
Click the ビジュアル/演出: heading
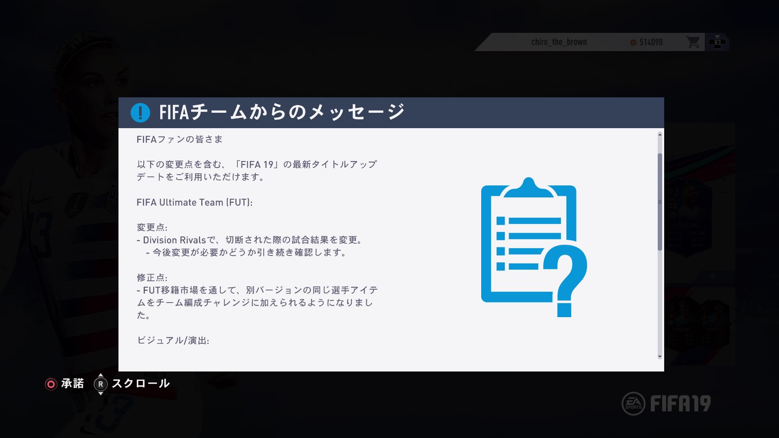173,341
